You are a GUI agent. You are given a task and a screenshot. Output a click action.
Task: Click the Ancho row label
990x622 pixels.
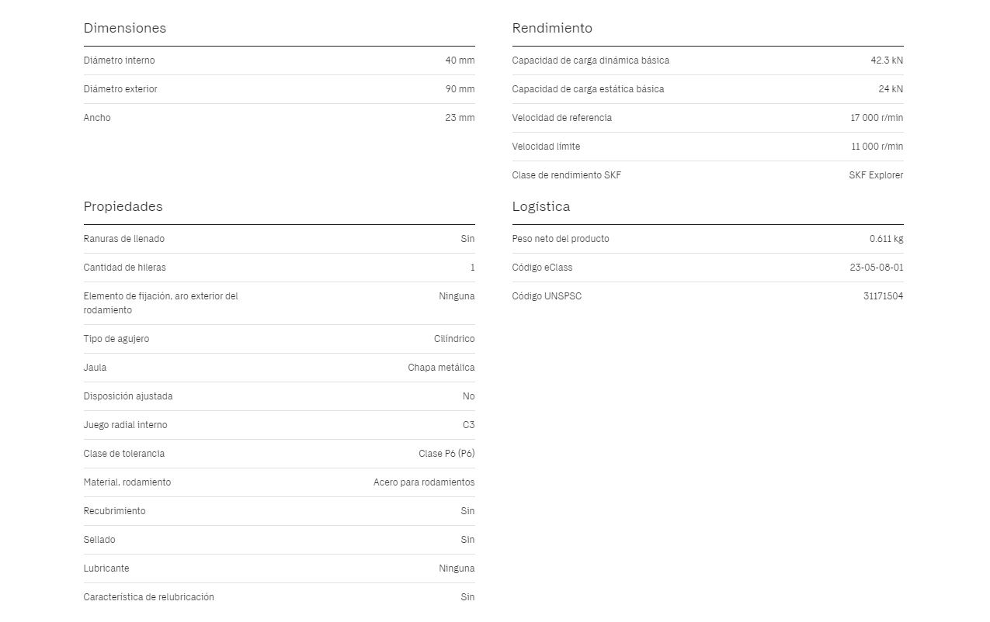coord(97,118)
